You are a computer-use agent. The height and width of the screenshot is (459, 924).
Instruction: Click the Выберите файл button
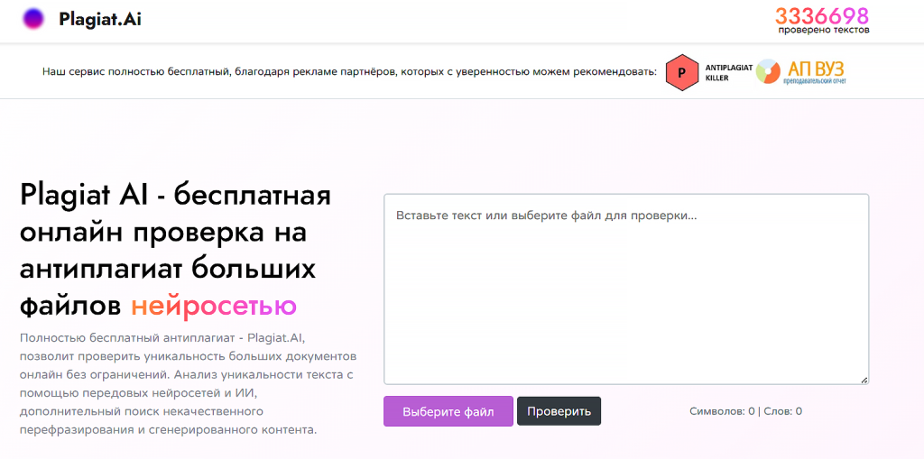click(x=448, y=411)
